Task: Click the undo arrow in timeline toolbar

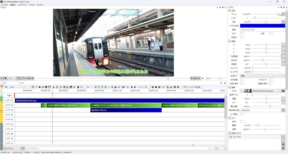Action: coord(88,87)
